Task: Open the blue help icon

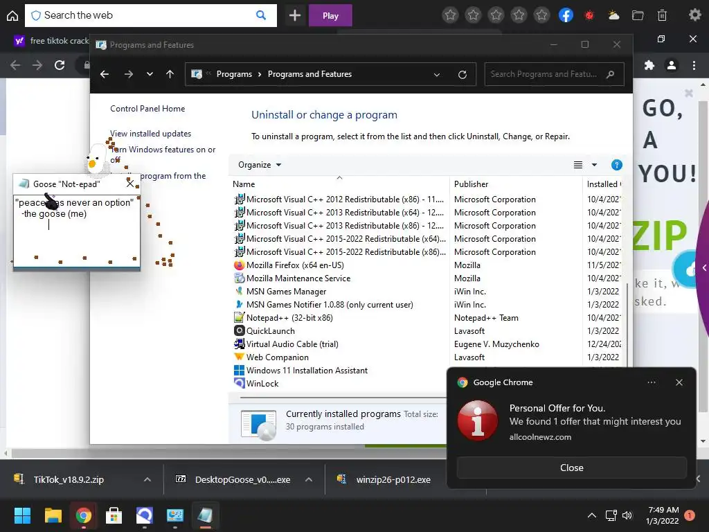Action: tap(616, 165)
